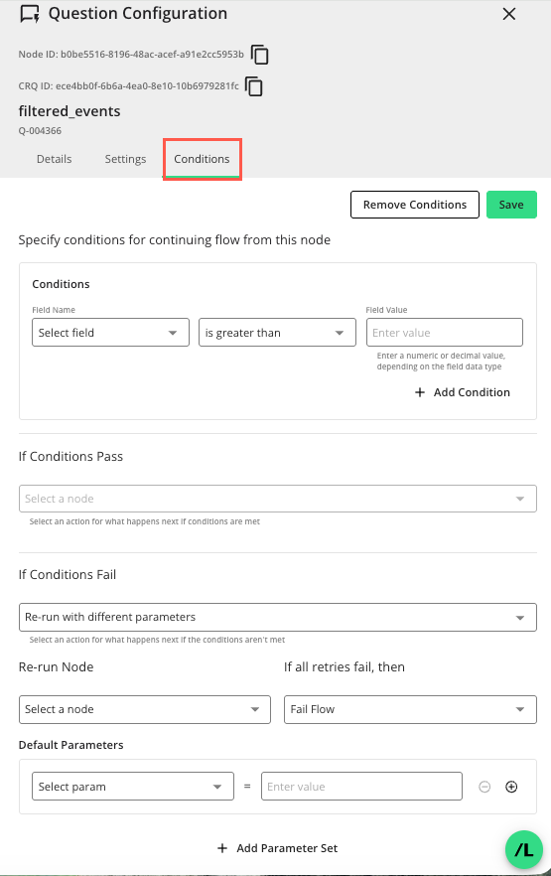551x876 pixels.
Task: Click the Remove Conditions button
Action: (415, 205)
